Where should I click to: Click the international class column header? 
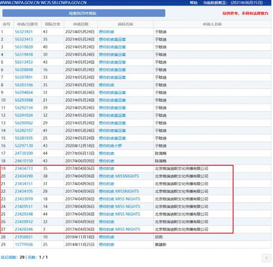tap(52, 24)
